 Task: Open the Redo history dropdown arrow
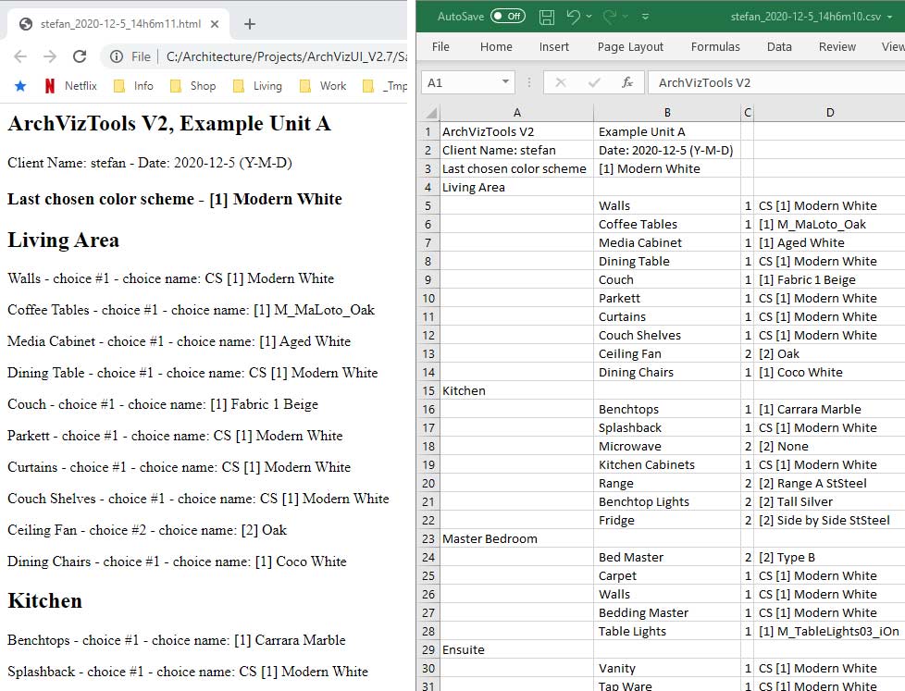625,17
